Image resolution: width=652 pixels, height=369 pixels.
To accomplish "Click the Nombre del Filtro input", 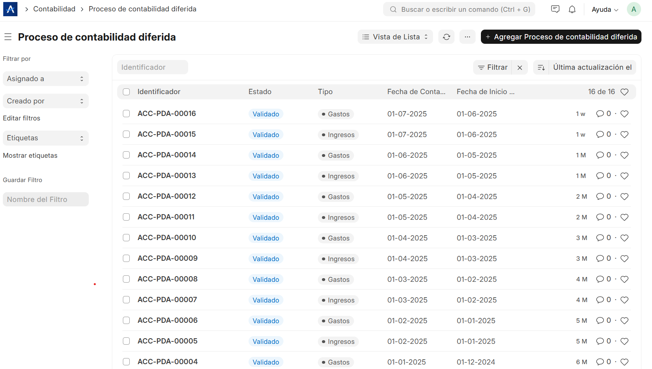I will 46,200.
